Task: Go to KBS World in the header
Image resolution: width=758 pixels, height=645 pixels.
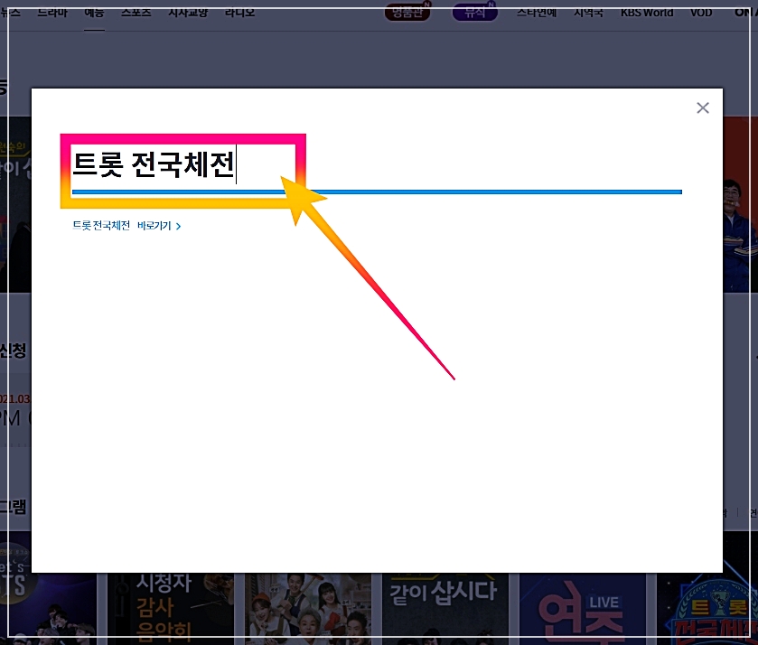Action: coord(647,12)
